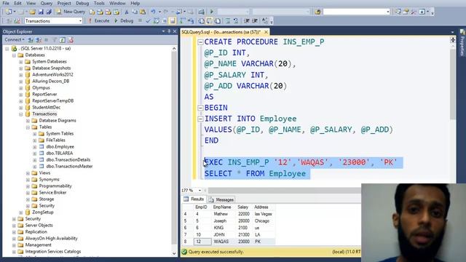Select the dbo.TransactionsMaster table
The image size is (466, 262).
click(x=69, y=167)
